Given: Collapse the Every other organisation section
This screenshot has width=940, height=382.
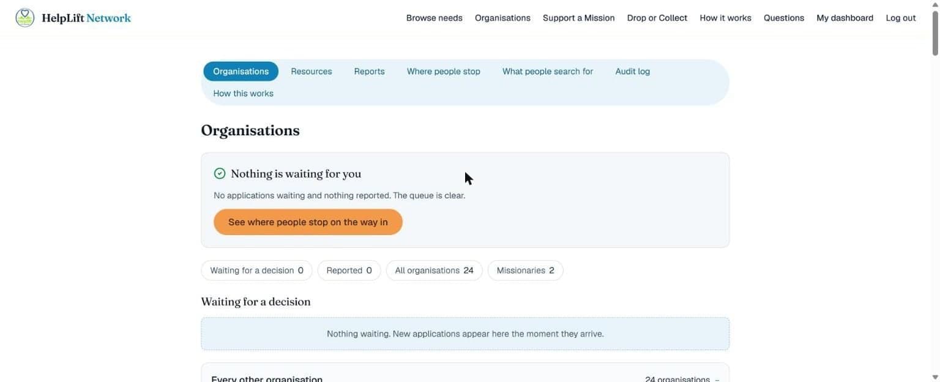Looking at the screenshot, I should point(465,375).
